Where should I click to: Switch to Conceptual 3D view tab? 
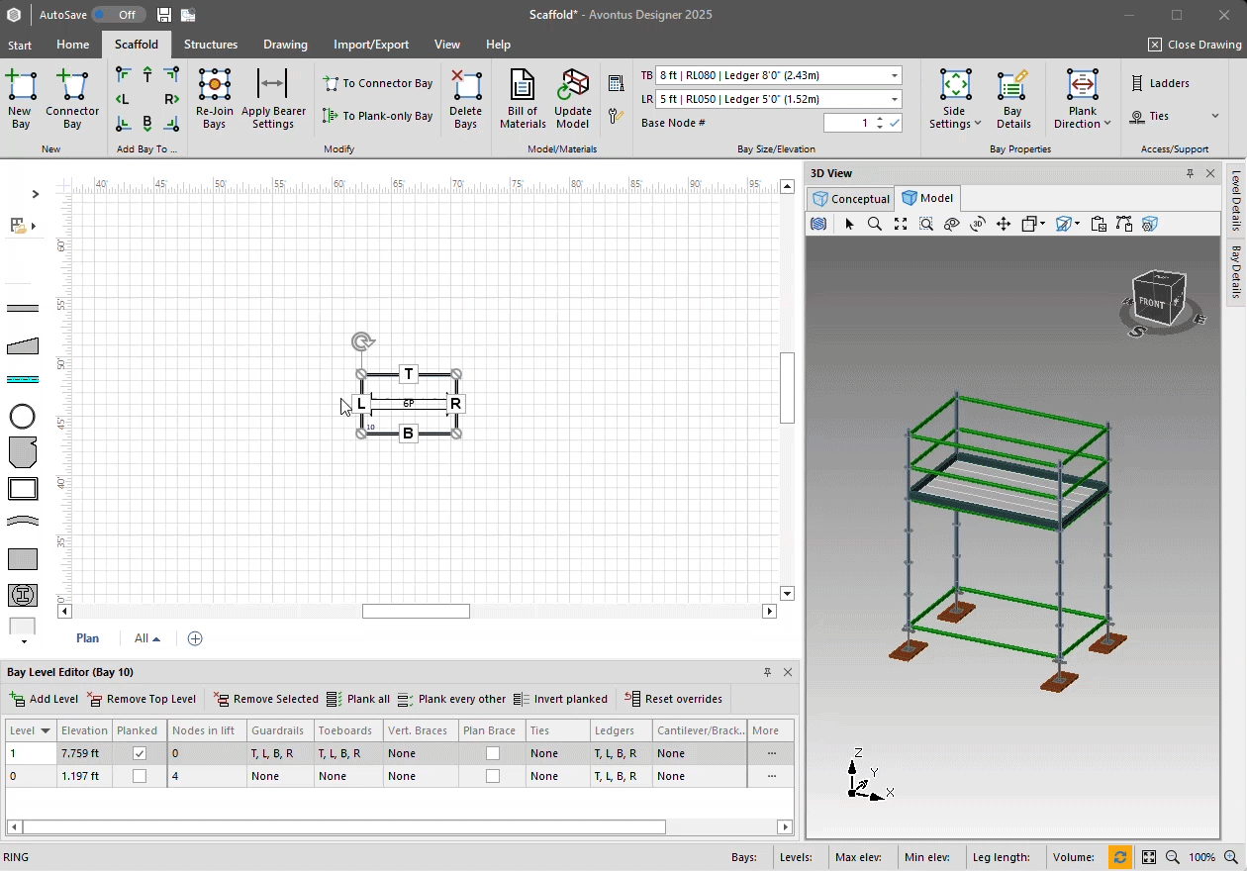[x=850, y=198]
